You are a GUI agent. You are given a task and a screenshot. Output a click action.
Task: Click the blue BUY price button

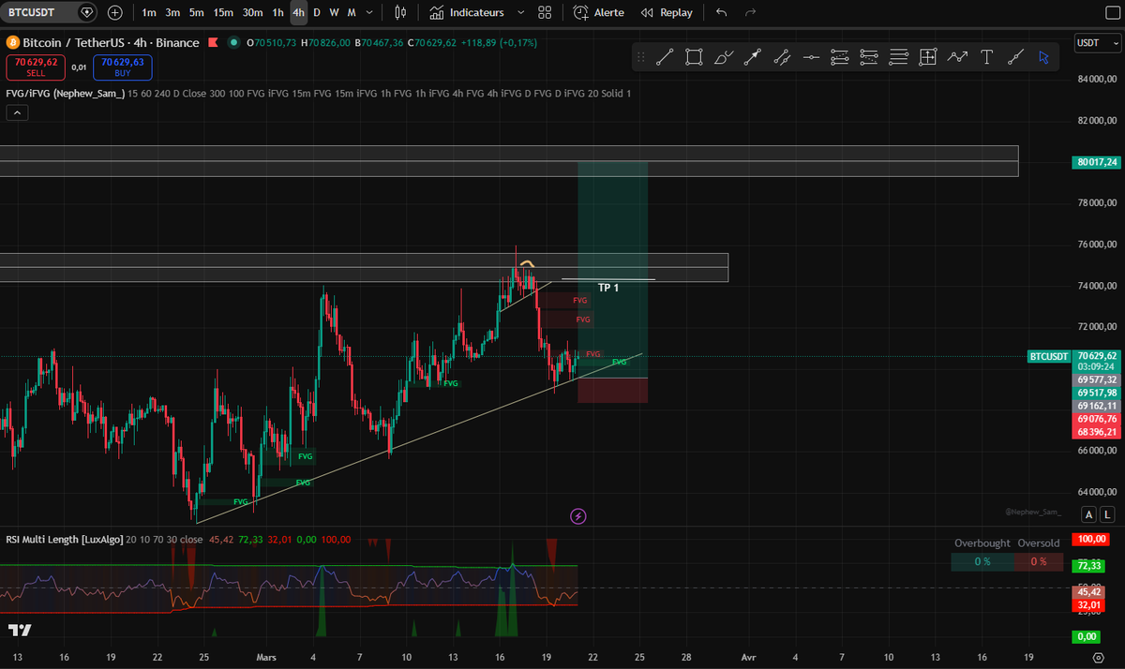(122, 67)
